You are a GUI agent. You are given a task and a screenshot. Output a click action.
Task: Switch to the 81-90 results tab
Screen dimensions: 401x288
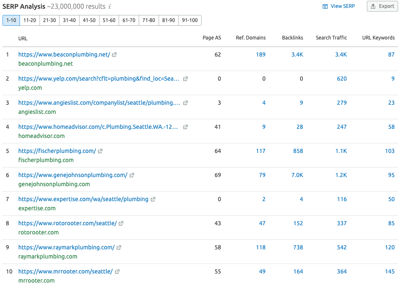coord(169,20)
